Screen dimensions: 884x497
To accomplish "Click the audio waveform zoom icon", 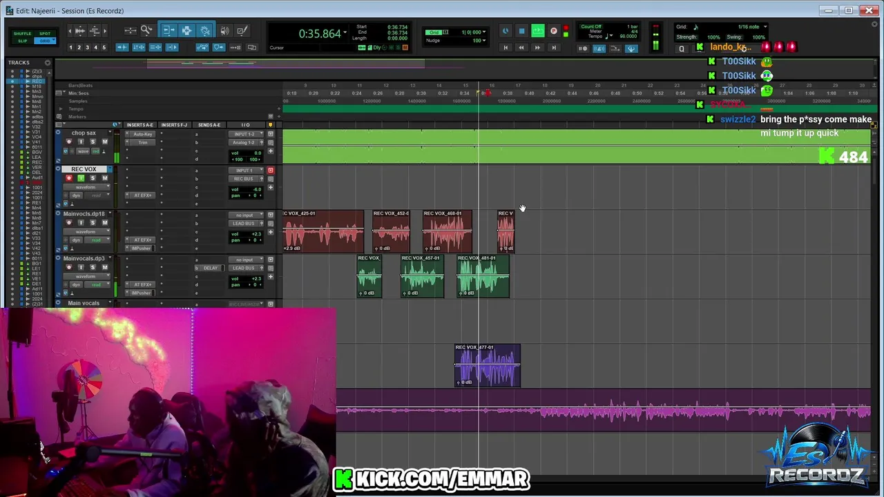I will pyautogui.click(x=80, y=31).
